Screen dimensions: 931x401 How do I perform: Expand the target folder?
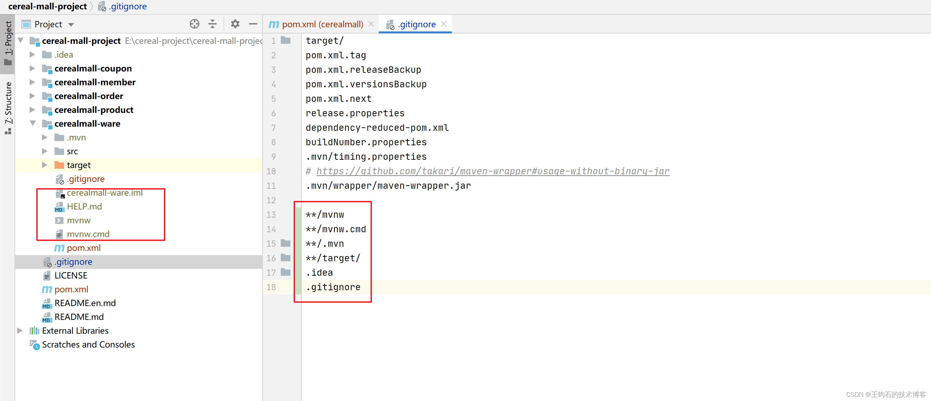click(x=44, y=165)
